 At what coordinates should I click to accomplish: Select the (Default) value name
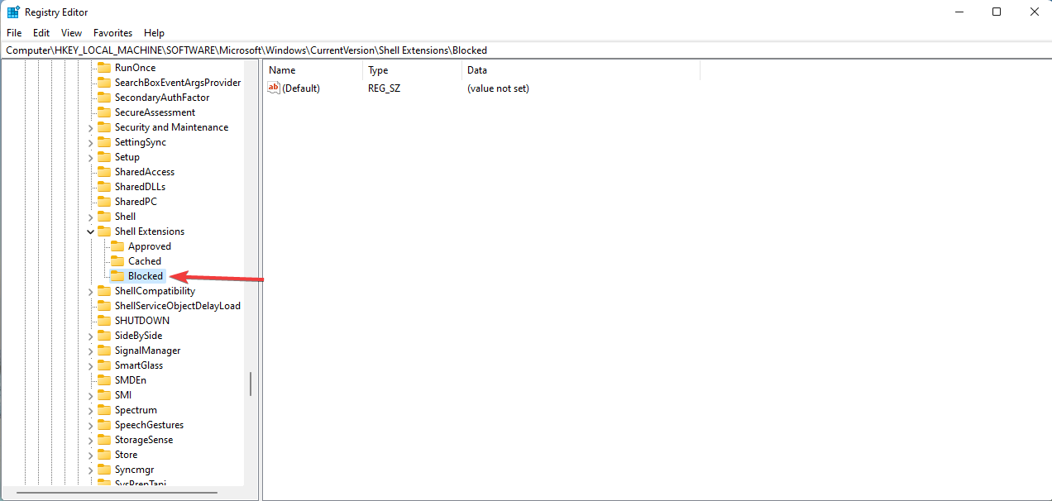(301, 88)
